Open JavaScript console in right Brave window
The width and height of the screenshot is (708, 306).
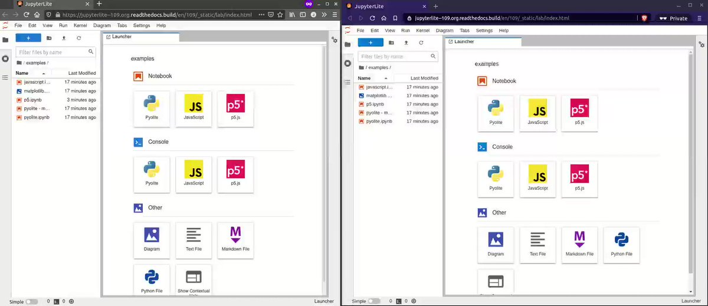coord(537,179)
